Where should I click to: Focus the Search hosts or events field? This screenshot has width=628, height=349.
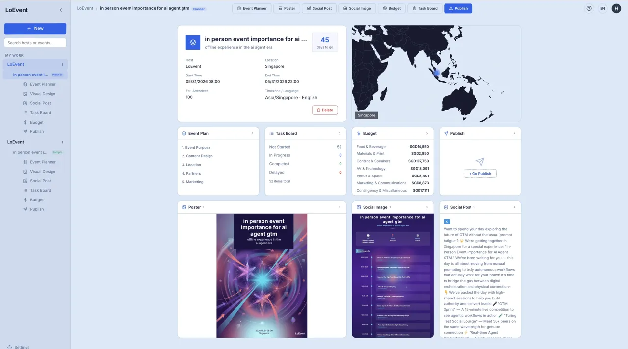(35, 43)
